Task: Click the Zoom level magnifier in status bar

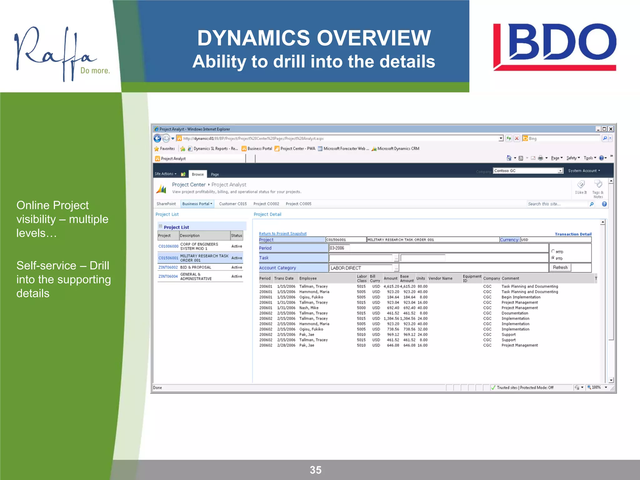Action: tap(589, 387)
